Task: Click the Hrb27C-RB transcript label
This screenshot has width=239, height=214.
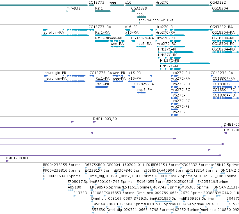Action: coord(170,61)
